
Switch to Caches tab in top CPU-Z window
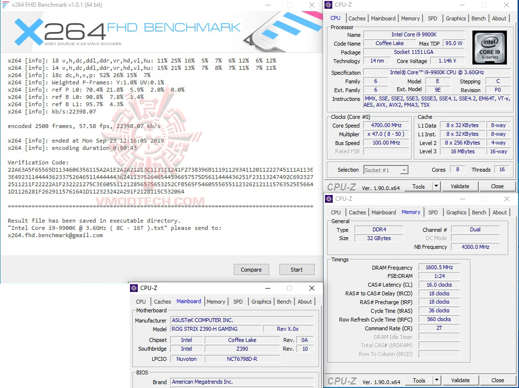click(x=357, y=18)
